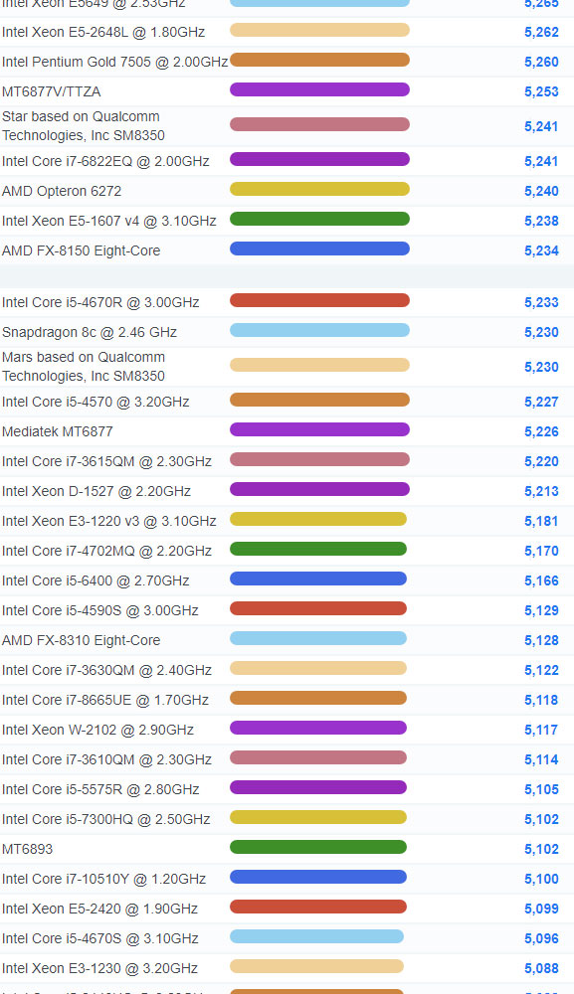Image resolution: width=574 pixels, height=994 pixels.
Task: Open the MT6893 processor entry
Action: point(27,849)
